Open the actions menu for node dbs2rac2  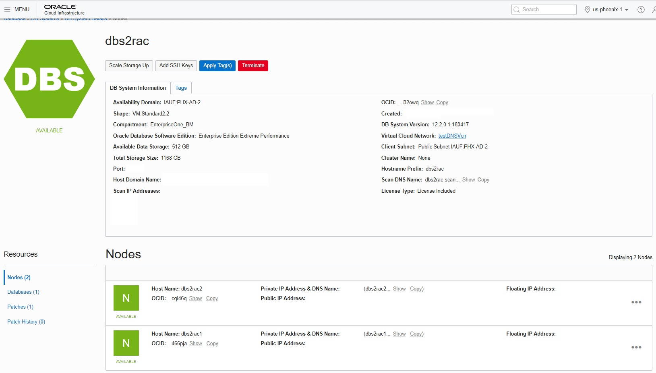coord(636,302)
